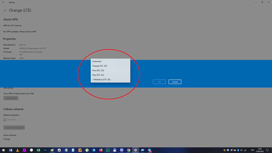Open Telegram with the notification badge in the taskbar
This screenshot has width=272, height=153.
point(149,150)
